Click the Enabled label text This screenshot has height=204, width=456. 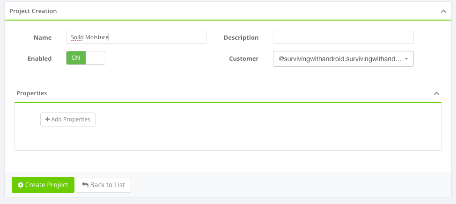(40, 59)
